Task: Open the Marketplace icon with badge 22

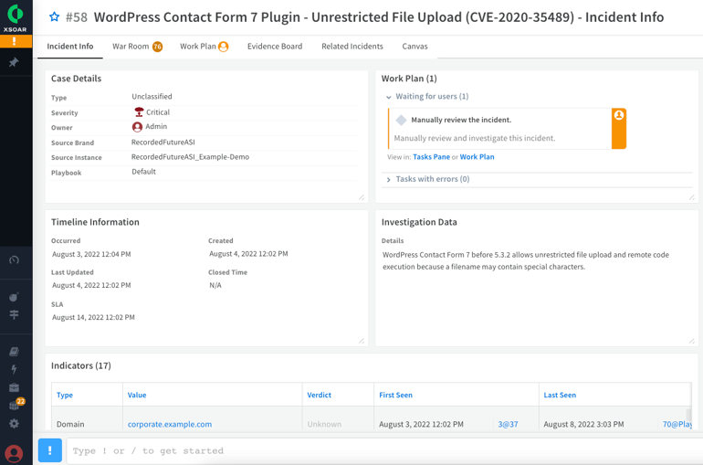Action: (16, 405)
